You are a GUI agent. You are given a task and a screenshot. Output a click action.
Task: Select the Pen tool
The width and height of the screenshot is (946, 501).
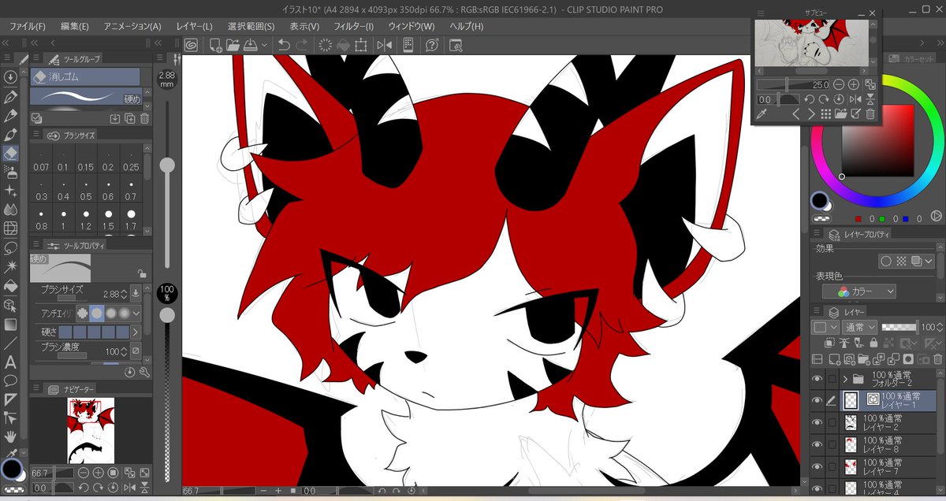[x=10, y=95]
